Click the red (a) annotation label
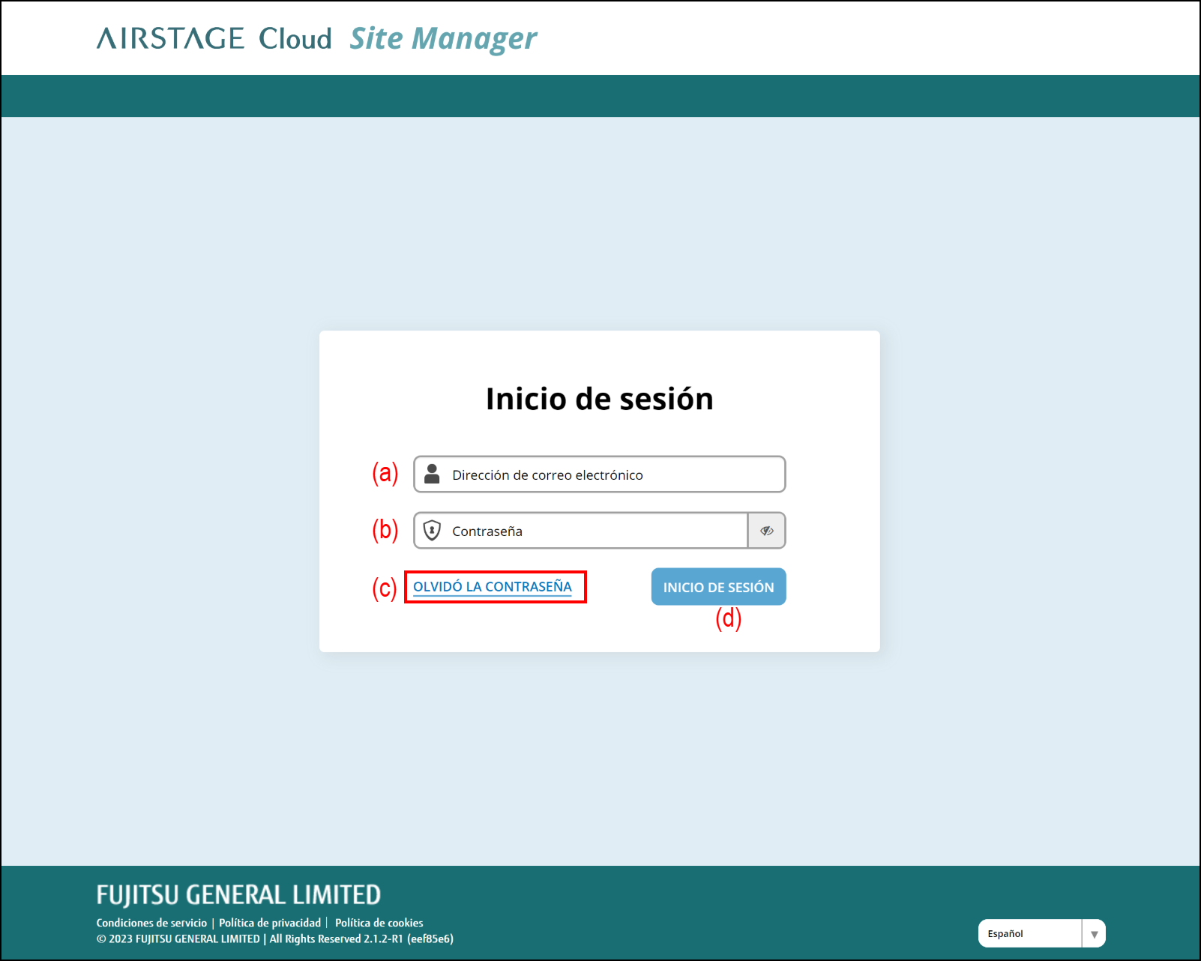The width and height of the screenshot is (1201, 961). click(385, 473)
